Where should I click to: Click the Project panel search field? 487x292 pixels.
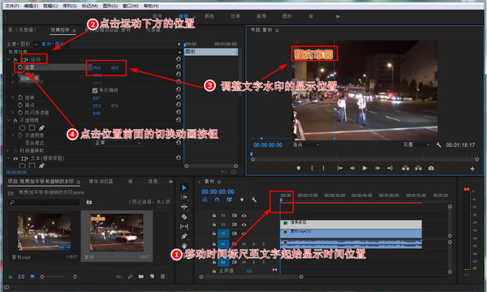(44, 202)
